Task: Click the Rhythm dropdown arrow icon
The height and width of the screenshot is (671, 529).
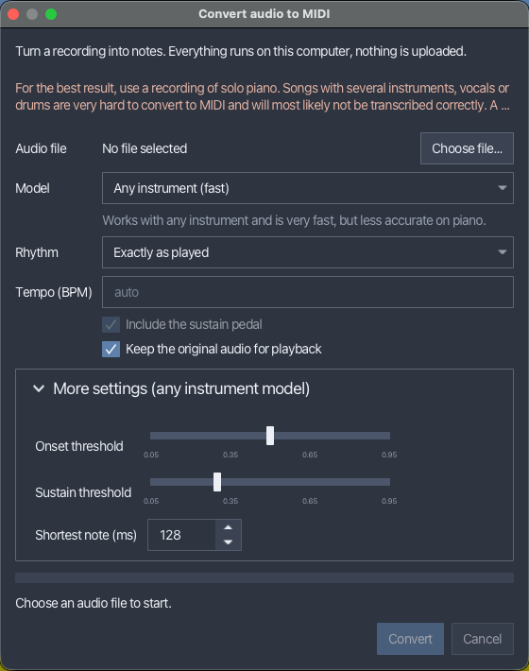Action: pyautogui.click(x=502, y=252)
